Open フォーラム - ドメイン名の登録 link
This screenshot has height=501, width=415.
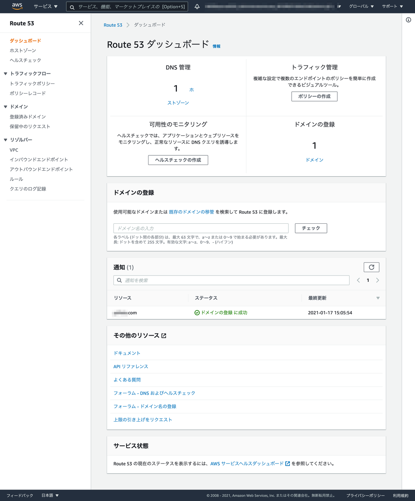[145, 407]
